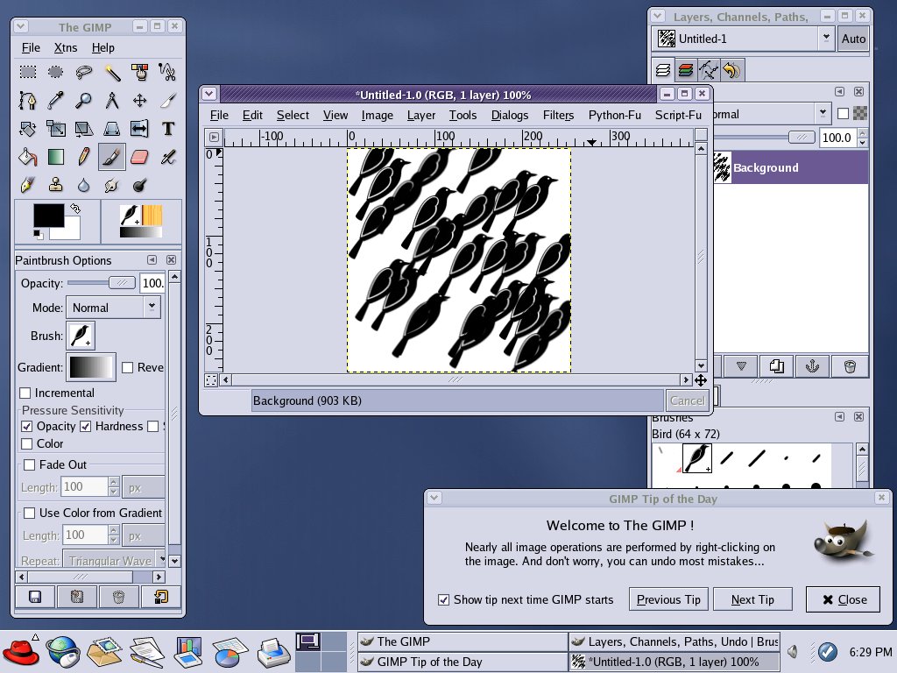This screenshot has width=897, height=673.
Task: Delete layer using trash can icon
Action: (x=848, y=366)
